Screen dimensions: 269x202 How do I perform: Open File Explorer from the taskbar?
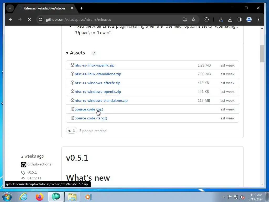72,197
